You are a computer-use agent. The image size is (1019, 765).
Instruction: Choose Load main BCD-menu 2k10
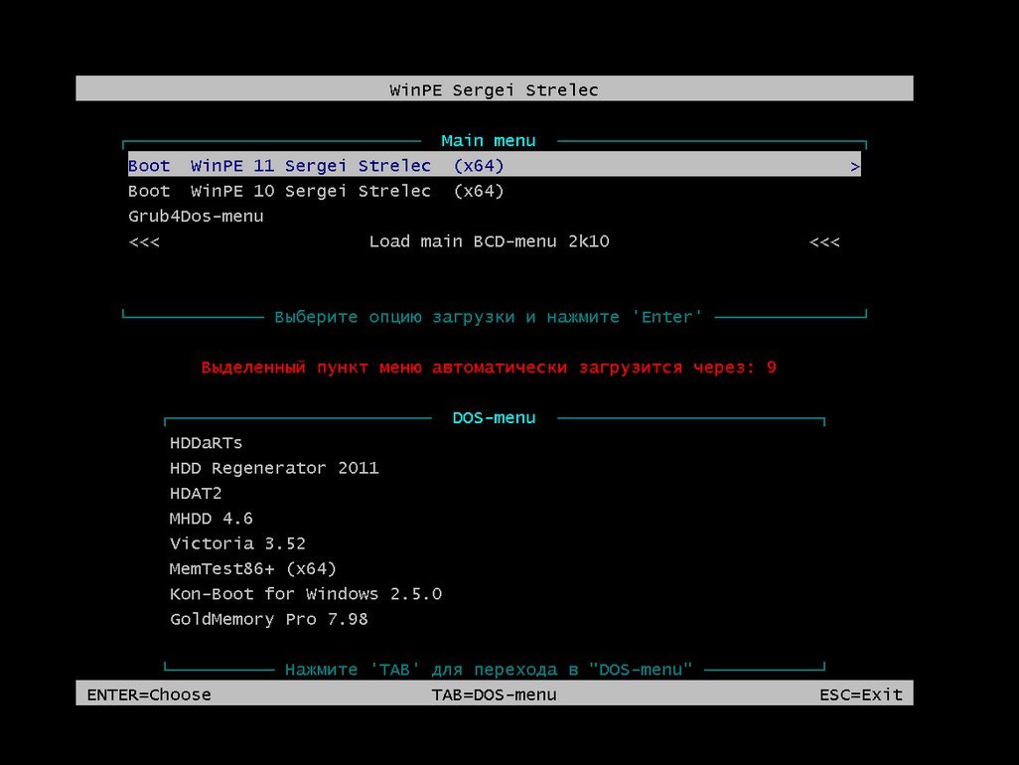click(489, 241)
